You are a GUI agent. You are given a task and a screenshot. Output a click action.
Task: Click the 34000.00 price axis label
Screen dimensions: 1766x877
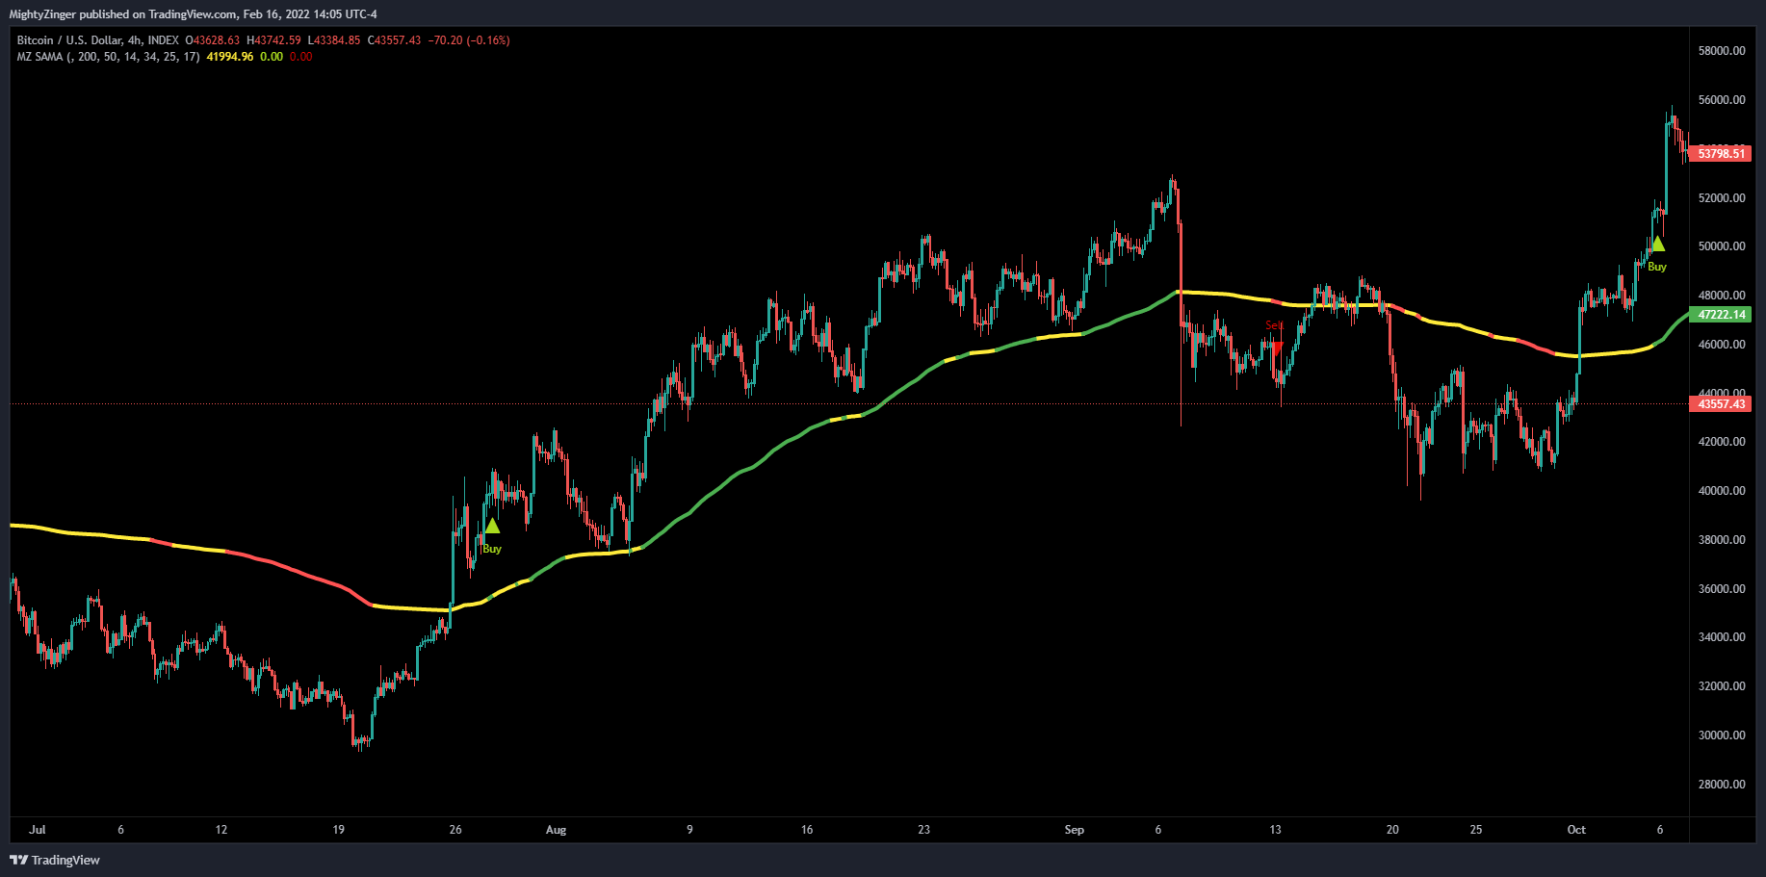point(1721,637)
